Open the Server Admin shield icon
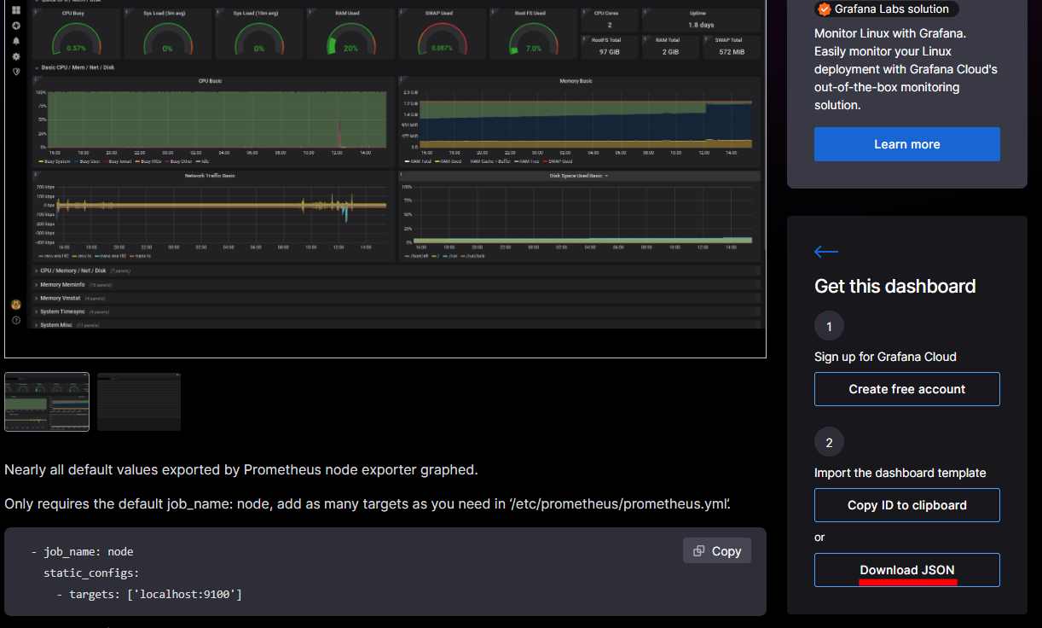This screenshot has width=1042, height=628. [15, 71]
